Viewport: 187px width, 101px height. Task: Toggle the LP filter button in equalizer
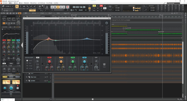click(96, 58)
